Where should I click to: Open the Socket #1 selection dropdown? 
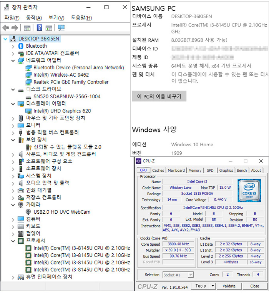tap(191, 275)
